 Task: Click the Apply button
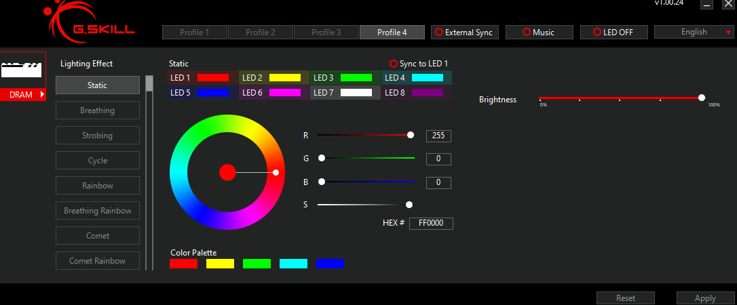point(705,298)
